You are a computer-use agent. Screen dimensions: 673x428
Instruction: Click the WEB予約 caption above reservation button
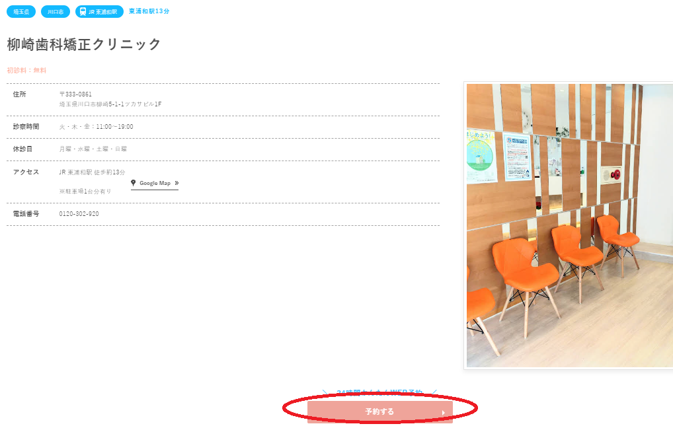(380, 392)
